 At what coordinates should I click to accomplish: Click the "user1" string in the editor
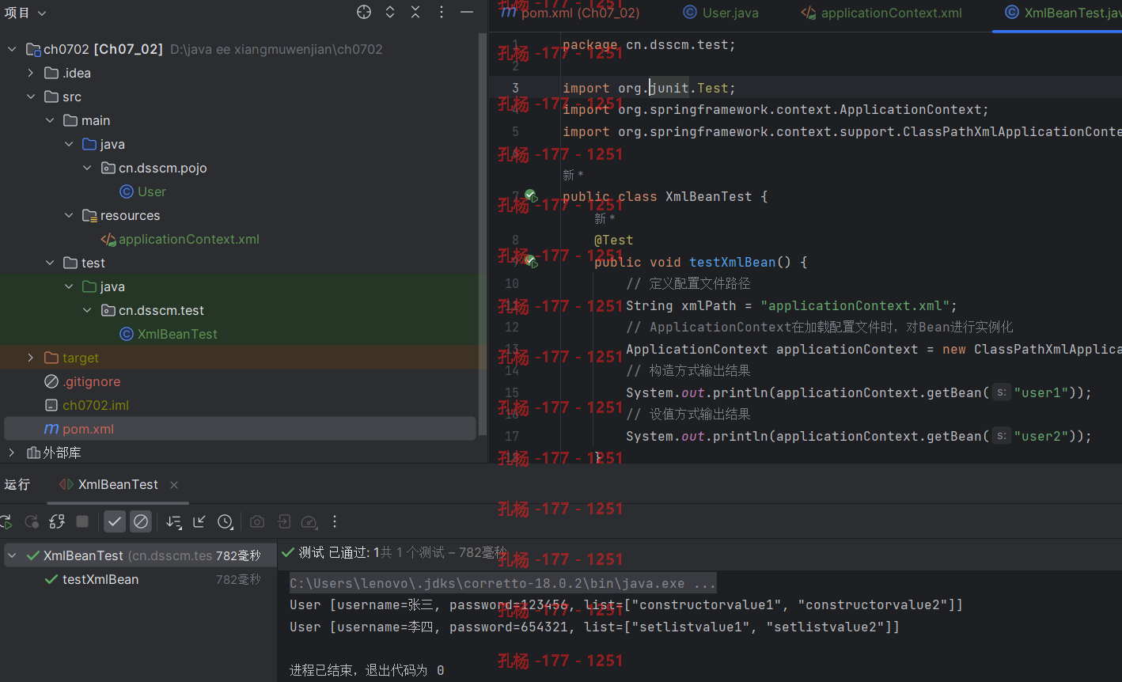tap(1041, 392)
